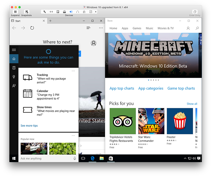This screenshot has height=176, width=211.
Task: Open Cortana Reminders lightbulb icon
Action: click(14, 77)
